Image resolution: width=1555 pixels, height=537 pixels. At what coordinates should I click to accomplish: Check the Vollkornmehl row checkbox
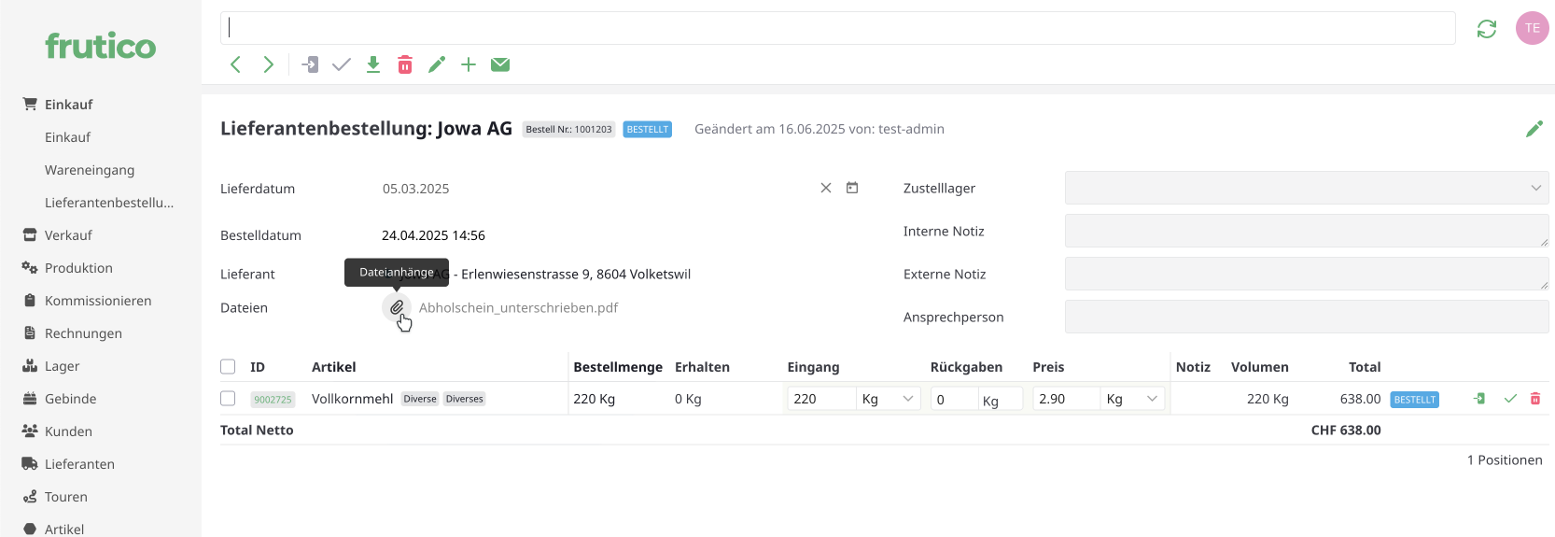pyautogui.click(x=228, y=399)
